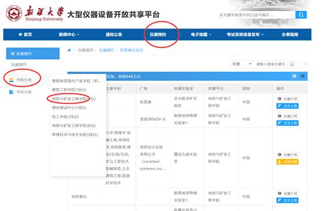Click the breadcrumb home icon

tap(69, 50)
